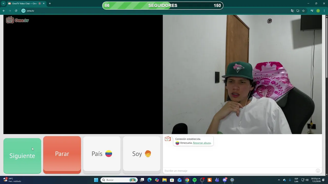Open Discord from taskbar
Viewport: 328px width, 184px height.
pyautogui.click(x=225, y=180)
